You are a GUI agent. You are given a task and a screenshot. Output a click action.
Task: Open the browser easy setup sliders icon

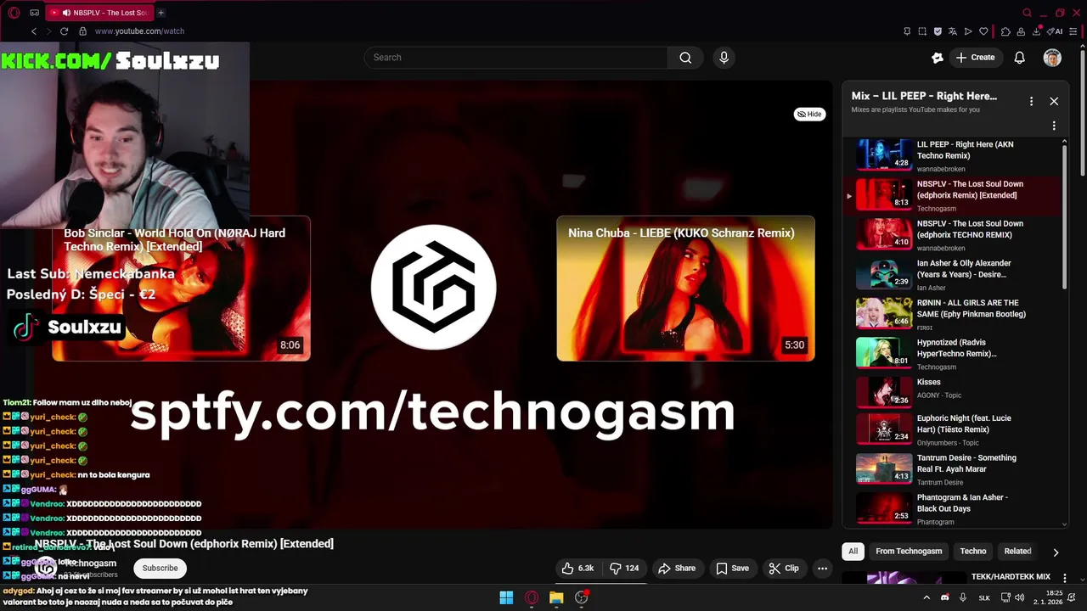pos(1073,31)
